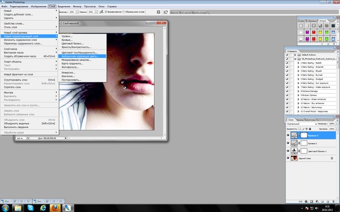Select Карта градиента menu entry
The height and width of the screenshot is (212, 340).
(82, 63)
